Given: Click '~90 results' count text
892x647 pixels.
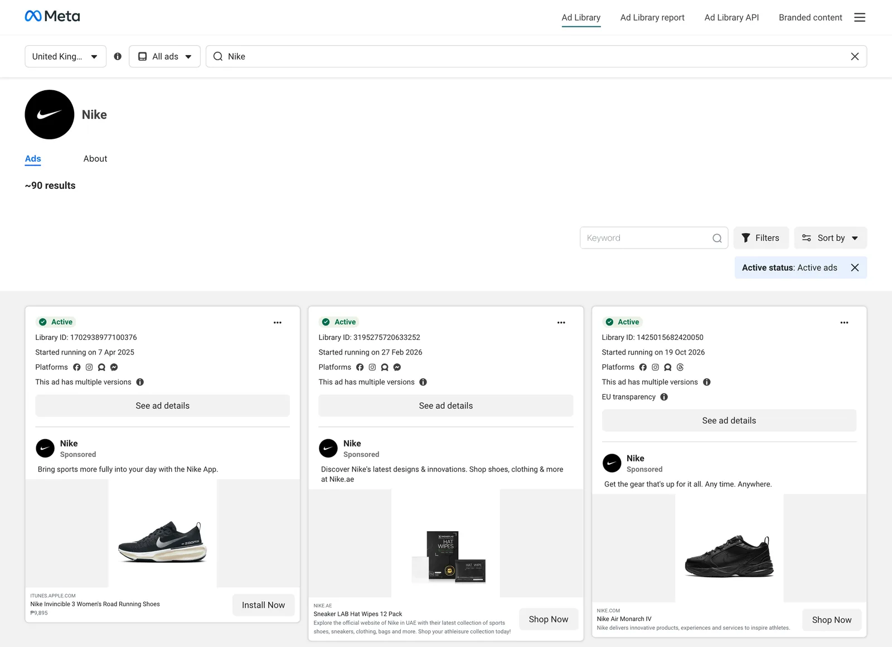Looking at the screenshot, I should pos(50,186).
